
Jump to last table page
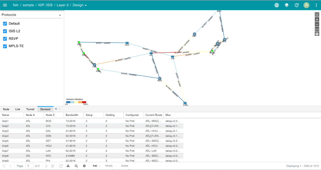[52, 166]
